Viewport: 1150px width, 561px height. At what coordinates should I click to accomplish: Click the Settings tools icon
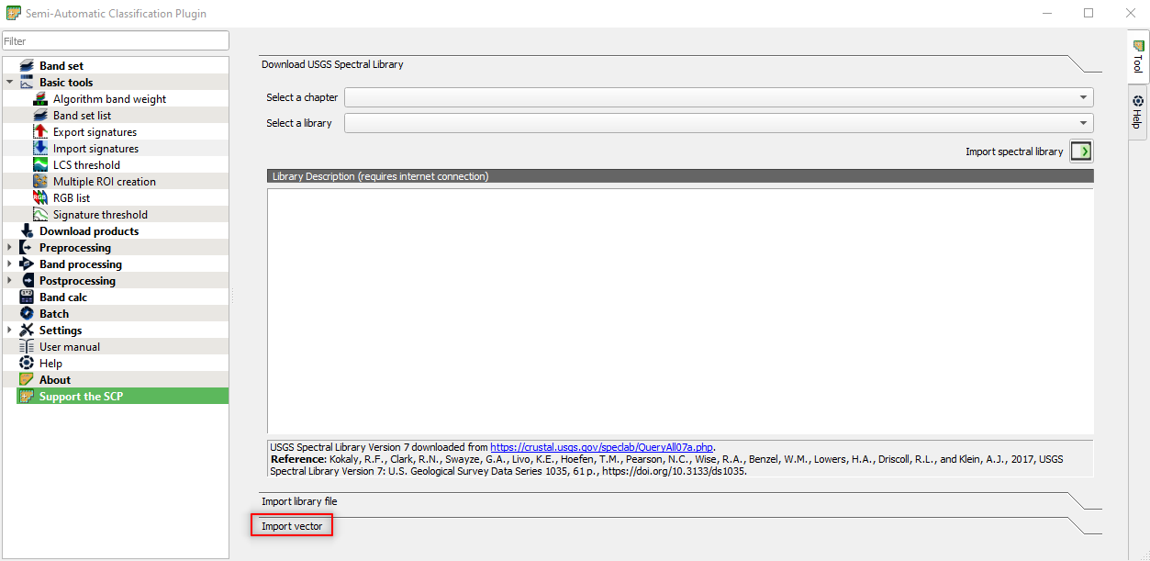point(27,331)
